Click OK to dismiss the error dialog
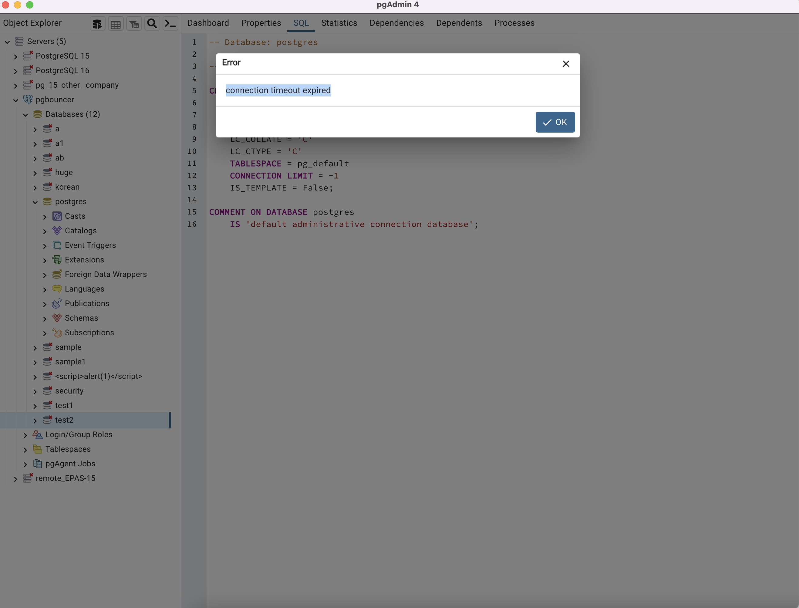This screenshot has width=799, height=608. pos(555,122)
